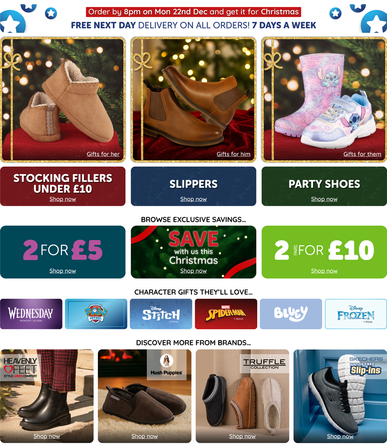
Task: Shop now under Stocking Fillers Under £10
Action: coord(63,199)
